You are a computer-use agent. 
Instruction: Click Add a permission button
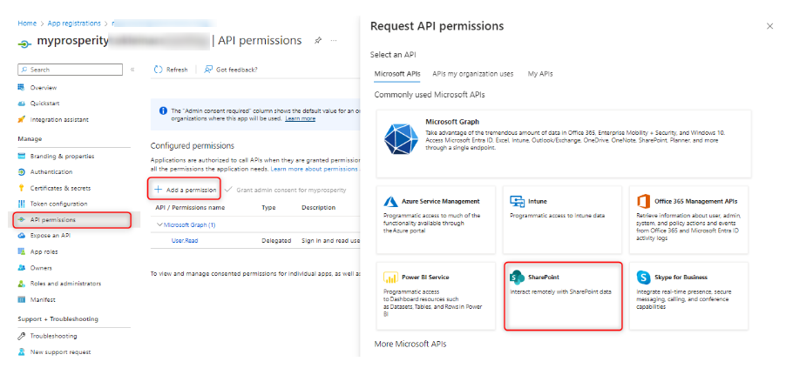tap(185, 190)
